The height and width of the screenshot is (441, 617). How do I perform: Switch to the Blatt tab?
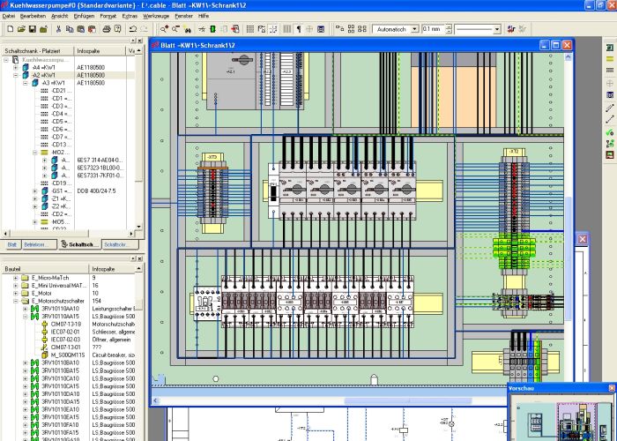12,243
